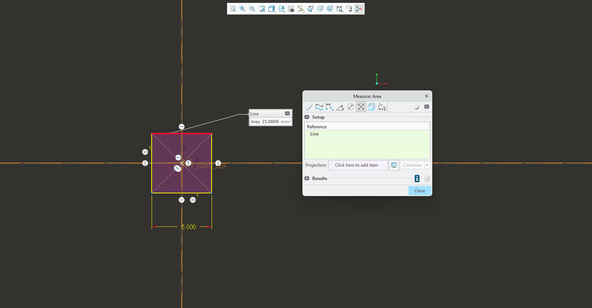592x308 pixels.
Task: Clear selections with the eraser icon
Action: (417, 108)
